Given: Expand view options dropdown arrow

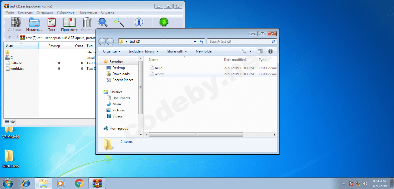Looking at the screenshot, I should point(250,51).
